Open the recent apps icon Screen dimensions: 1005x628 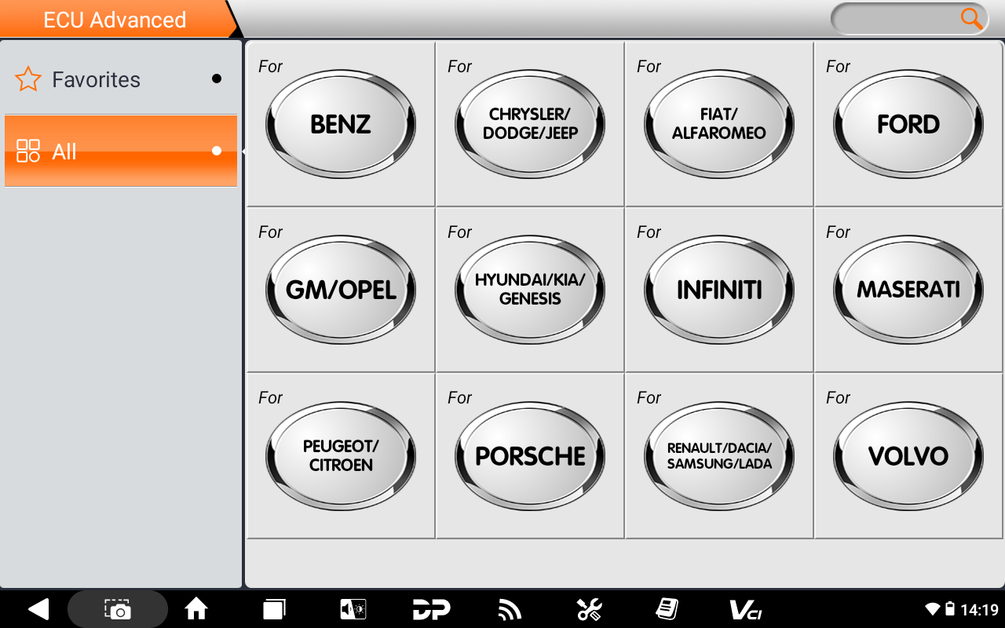click(274, 609)
